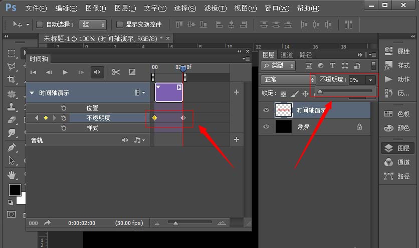Open the 动作 panel
419x248 pixels.
coord(397,79)
